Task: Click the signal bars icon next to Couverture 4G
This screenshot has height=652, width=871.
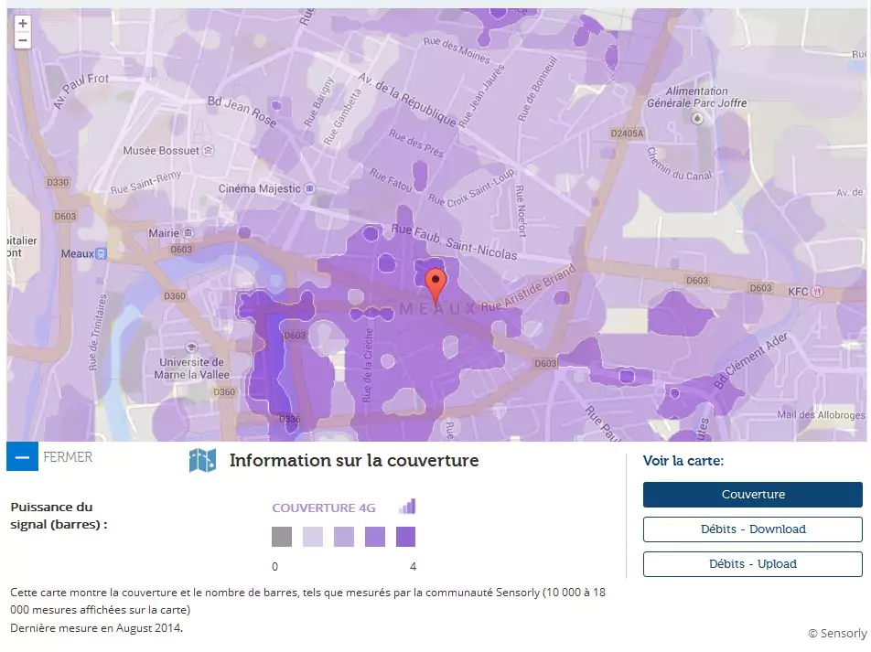Action: pyautogui.click(x=407, y=507)
